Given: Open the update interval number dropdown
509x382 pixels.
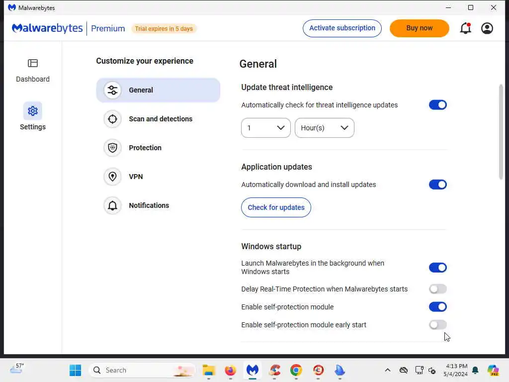Looking at the screenshot, I should click(266, 128).
